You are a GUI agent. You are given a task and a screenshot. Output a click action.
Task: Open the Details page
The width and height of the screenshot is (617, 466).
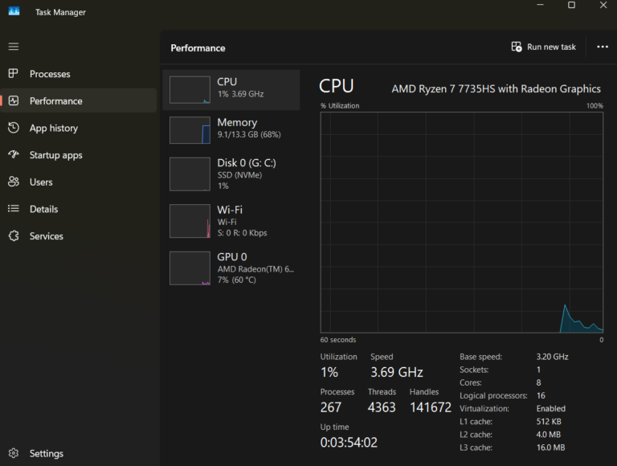point(79,209)
